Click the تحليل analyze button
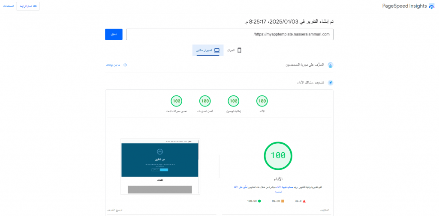 [114, 34]
